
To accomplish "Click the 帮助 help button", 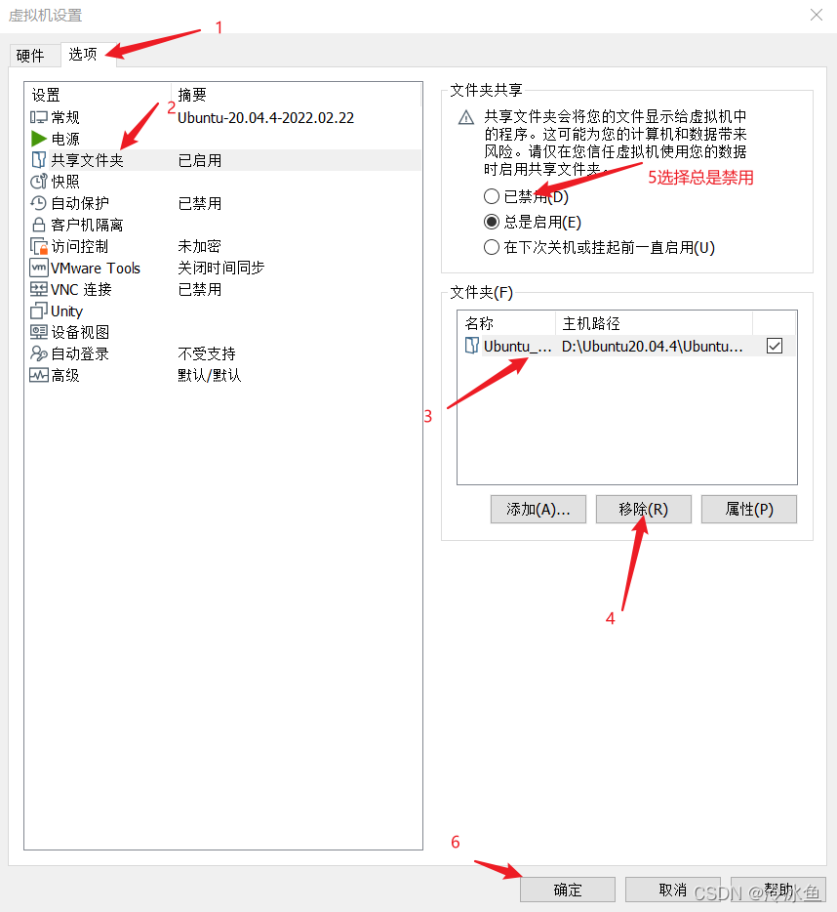I will point(778,890).
